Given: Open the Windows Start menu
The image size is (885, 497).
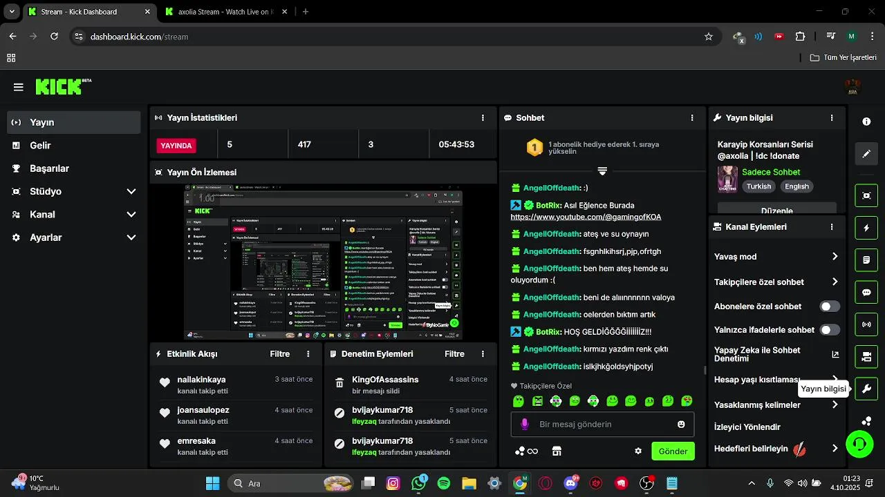Looking at the screenshot, I should click(x=212, y=483).
